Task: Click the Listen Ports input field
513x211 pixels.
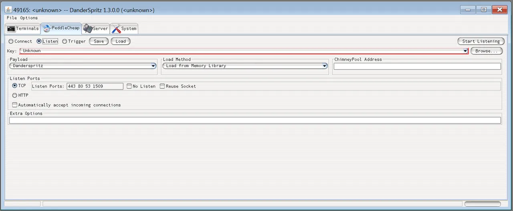Action: [95, 86]
